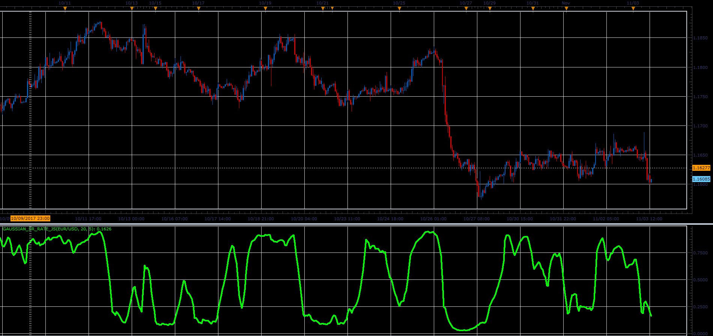This screenshot has width=713, height=336.
Task: Click the 10/13 00:00 time axis label
Action: click(131, 219)
